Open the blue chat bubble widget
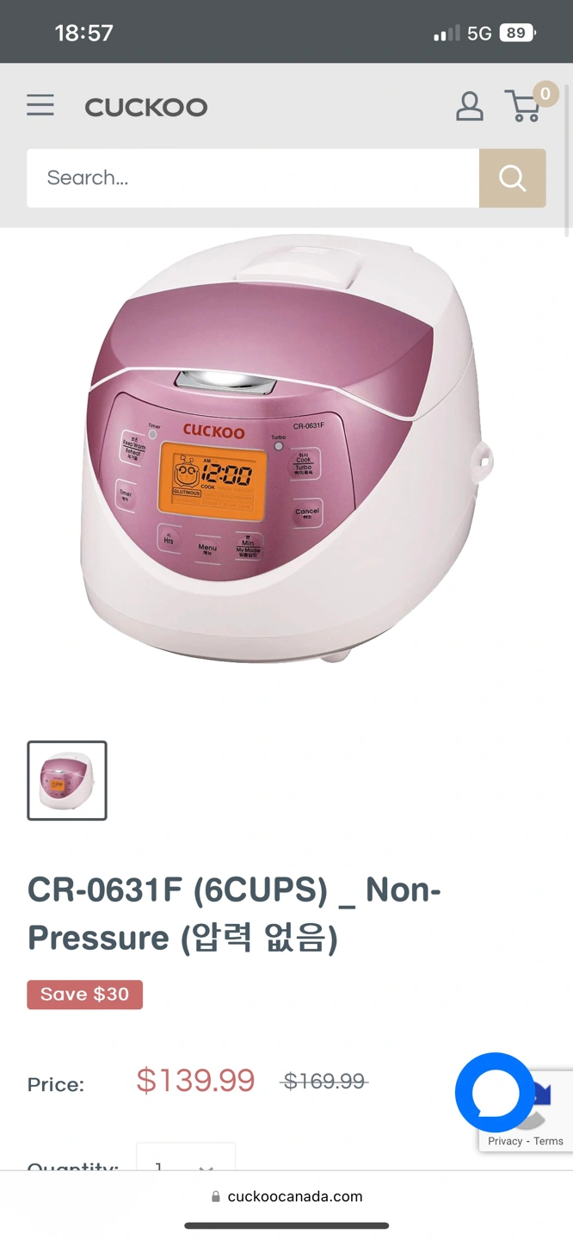 point(495,1092)
